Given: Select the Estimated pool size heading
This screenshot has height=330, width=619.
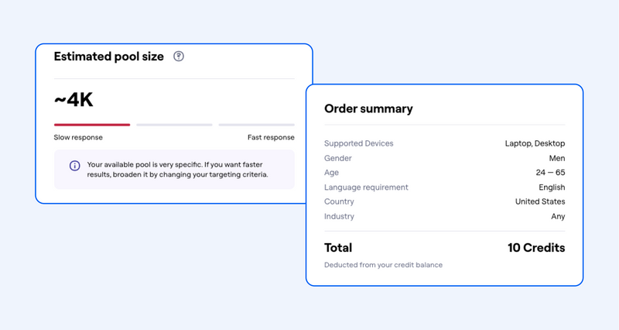Looking at the screenshot, I should coord(109,57).
